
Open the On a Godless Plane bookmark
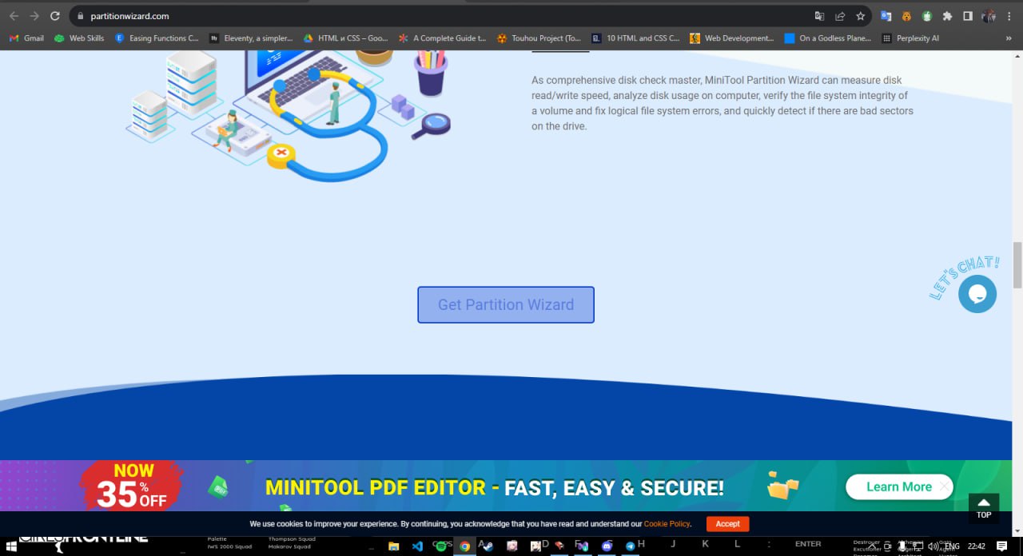[x=828, y=38]
